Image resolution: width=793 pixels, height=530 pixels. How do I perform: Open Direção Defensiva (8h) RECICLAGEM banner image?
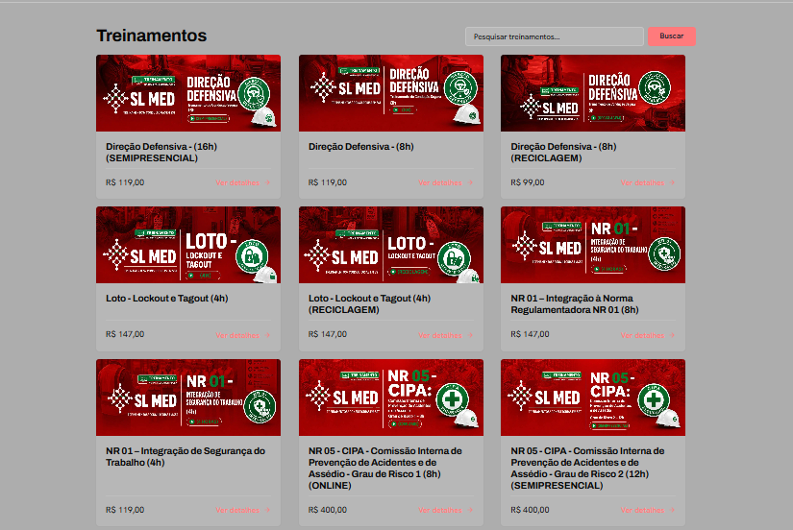coord(593,93)
